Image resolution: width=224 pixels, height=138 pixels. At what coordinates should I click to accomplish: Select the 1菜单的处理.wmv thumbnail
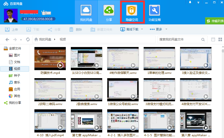[159, 59]
